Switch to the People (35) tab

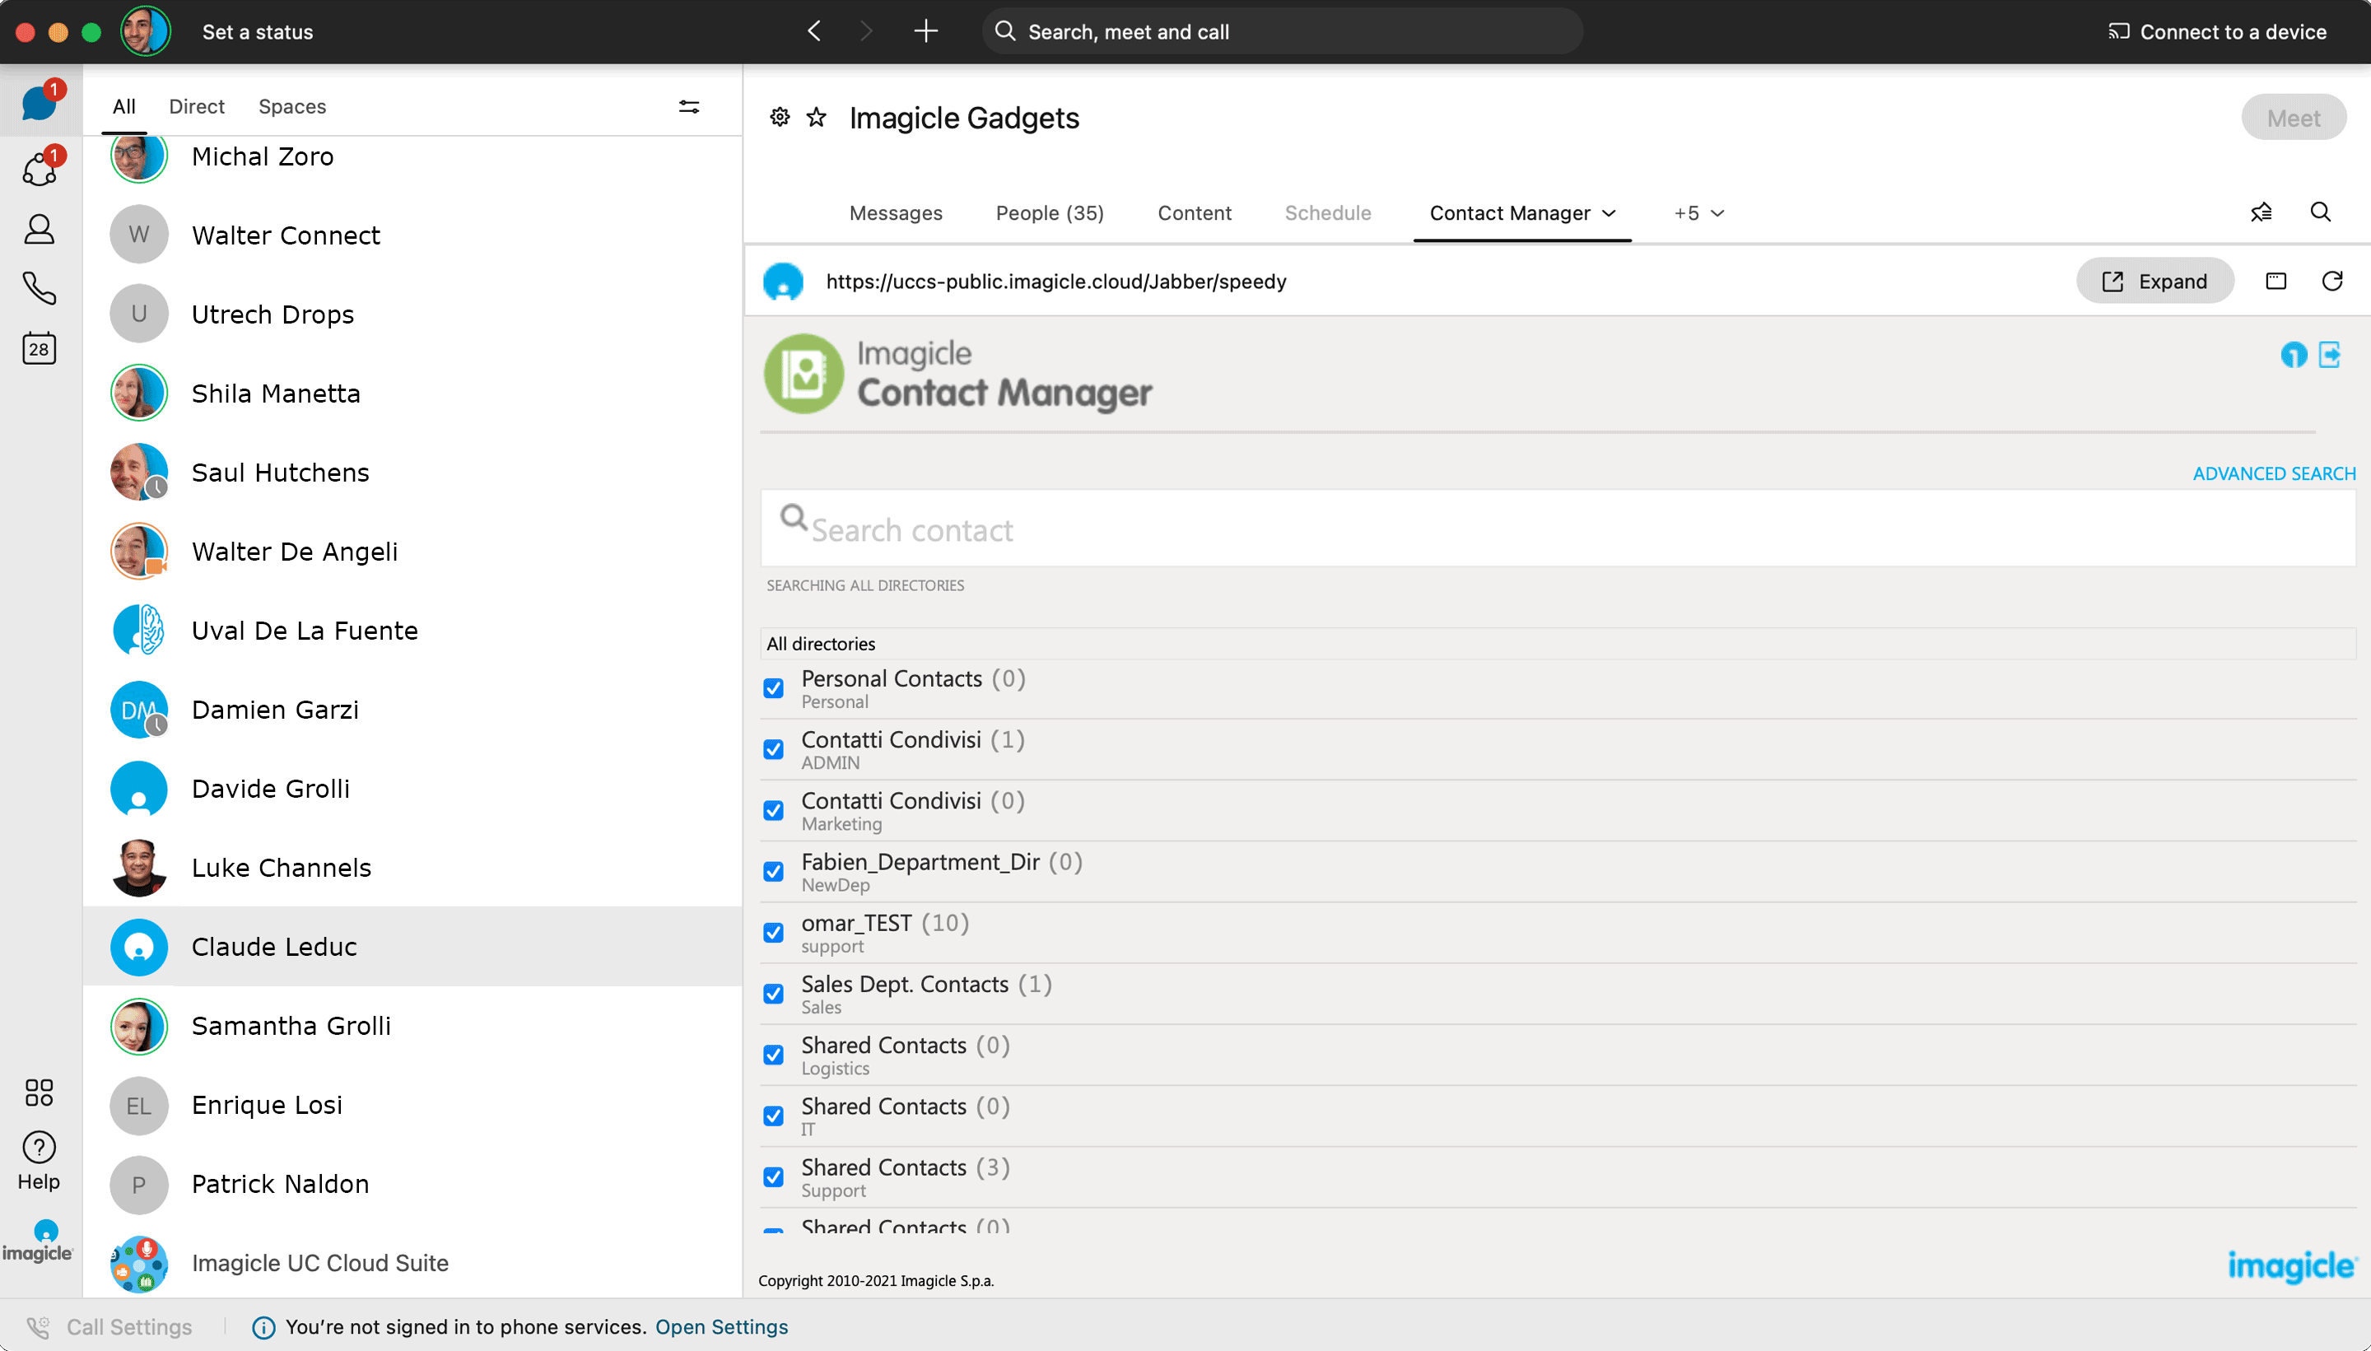(x=1049, y=213)
